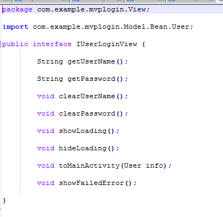This screenshot has width=223, height=217.
Task: Click the User info parameter
Action: tap(144, 165)
